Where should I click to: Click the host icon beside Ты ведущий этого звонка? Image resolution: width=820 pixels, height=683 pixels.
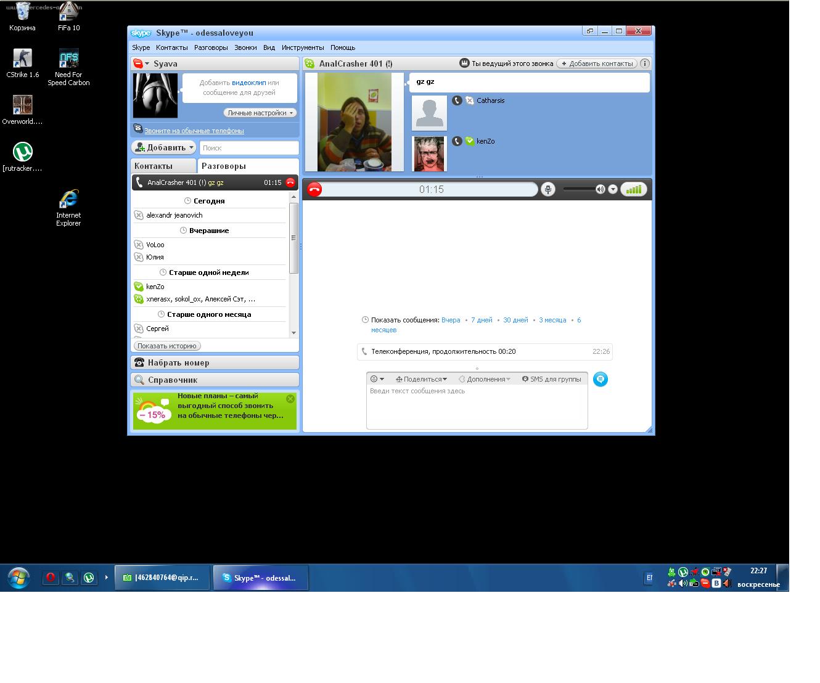click(x=464, y=63)
